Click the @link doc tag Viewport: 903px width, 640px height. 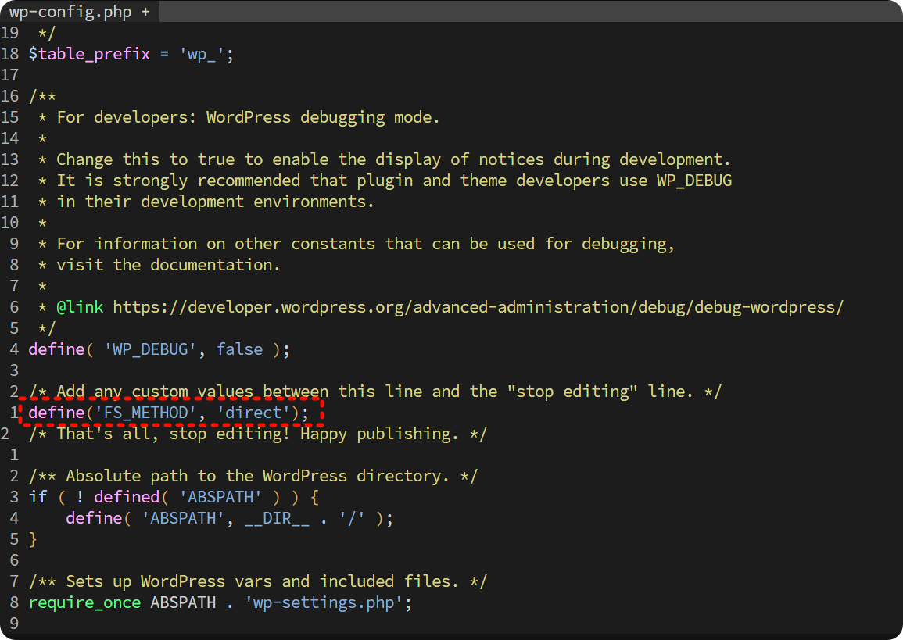click(x=80, y=307)
